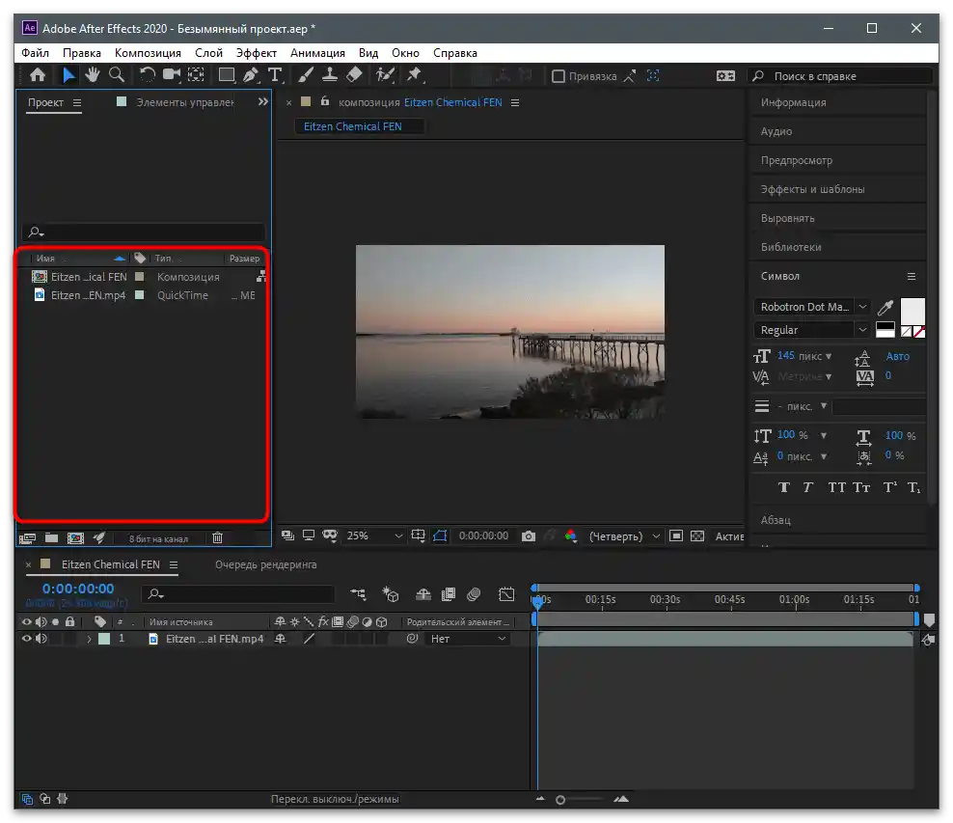Open the graph editor icon in timeline
Screen dimensions: 953x823
506,593
